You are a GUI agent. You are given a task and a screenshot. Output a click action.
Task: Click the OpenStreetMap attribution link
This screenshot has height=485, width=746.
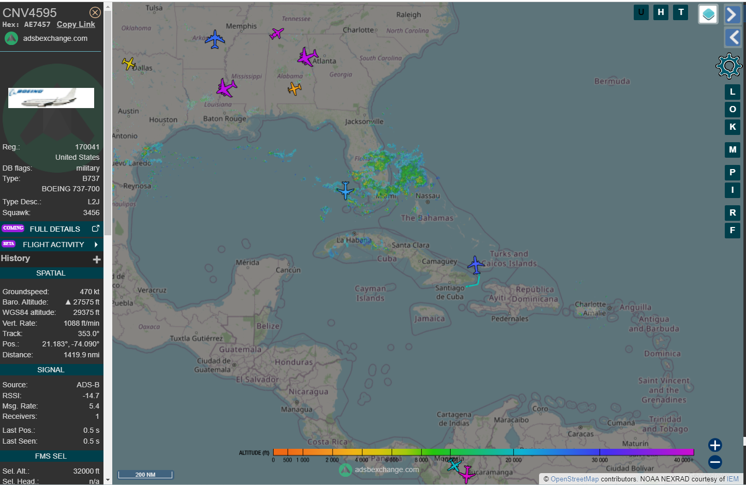pyautogui.click(x=574, y=479)
